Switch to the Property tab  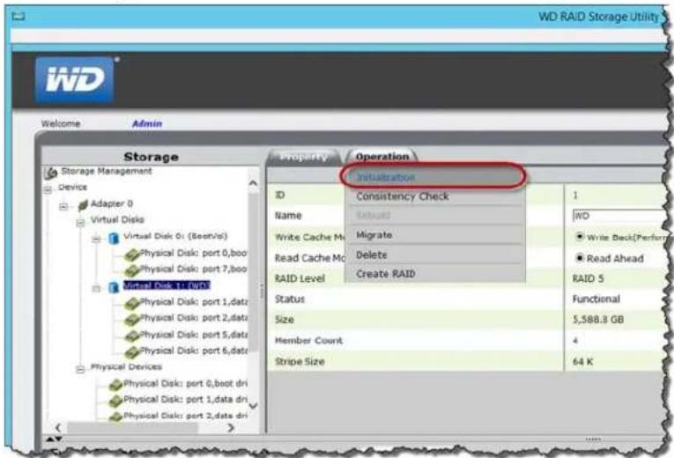click(x=303, y=157)
